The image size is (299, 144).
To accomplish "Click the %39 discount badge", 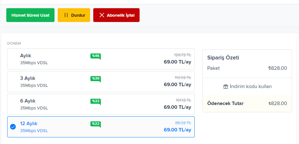I will click(95, 79).
